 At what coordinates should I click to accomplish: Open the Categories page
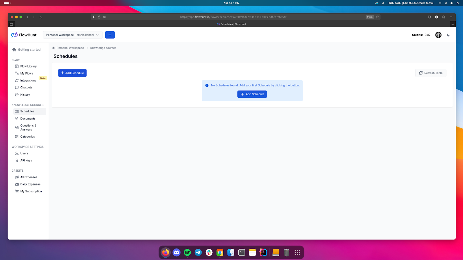pos(27,137)
